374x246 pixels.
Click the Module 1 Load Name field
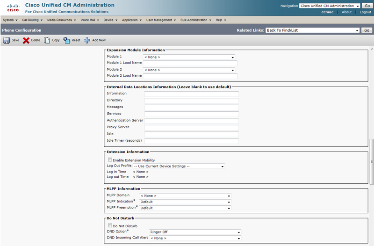click(190, 63)
